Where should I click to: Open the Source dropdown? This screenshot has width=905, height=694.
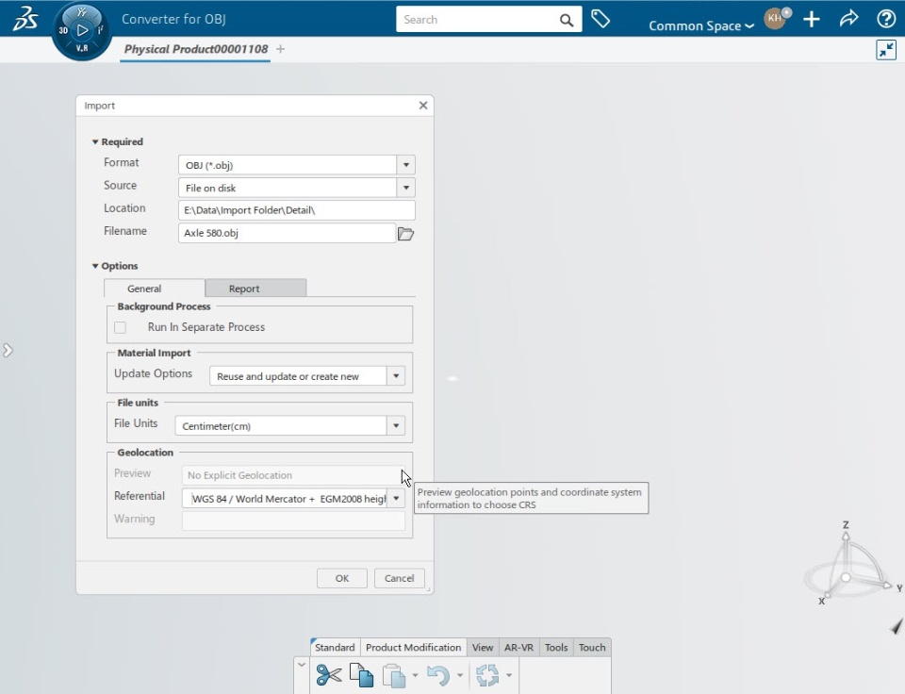[x=405, y=188]
